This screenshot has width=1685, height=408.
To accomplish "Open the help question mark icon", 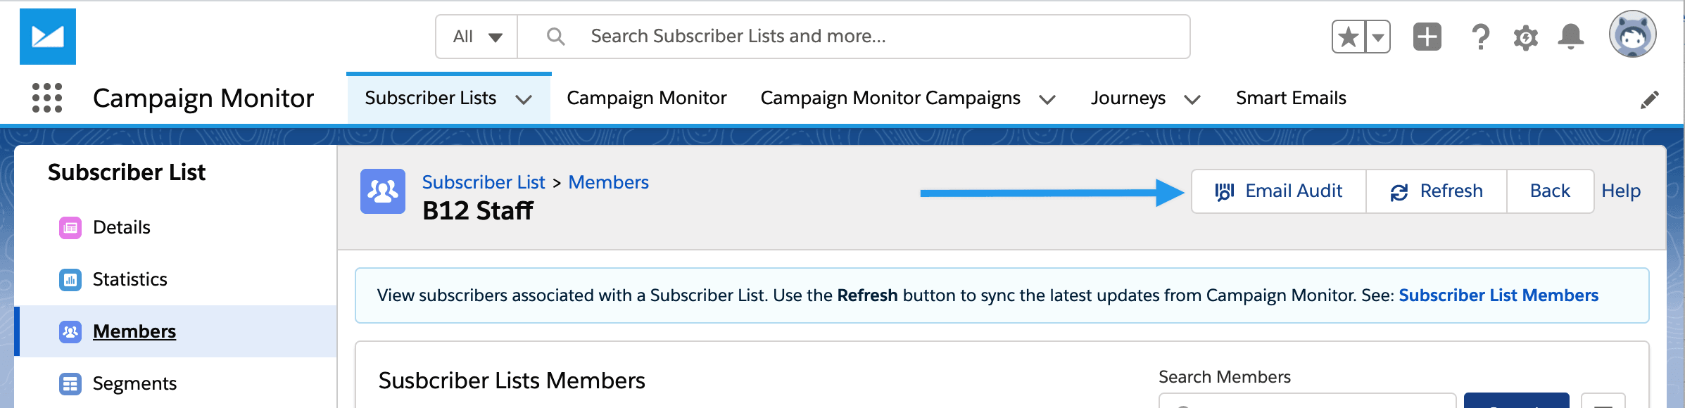I will click(x=1480, y=37).
